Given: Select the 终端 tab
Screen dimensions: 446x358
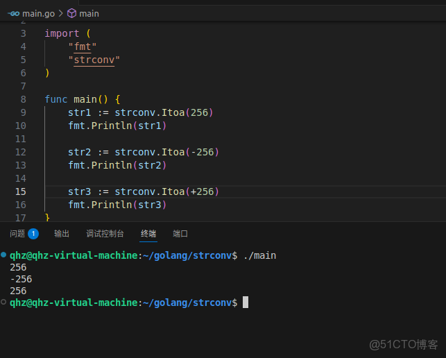Looking at the screenshot, I should pos(148,234).
